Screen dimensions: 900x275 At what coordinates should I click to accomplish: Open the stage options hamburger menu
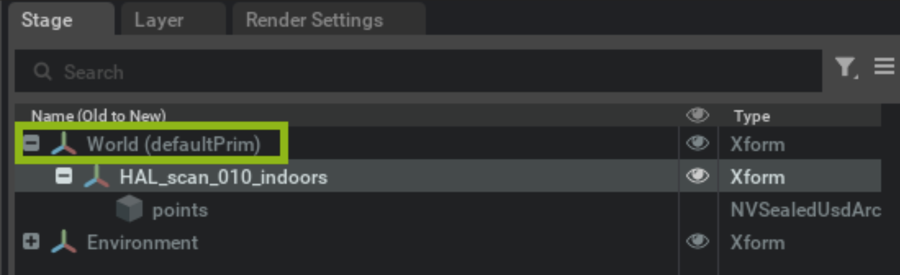point(884,66)
